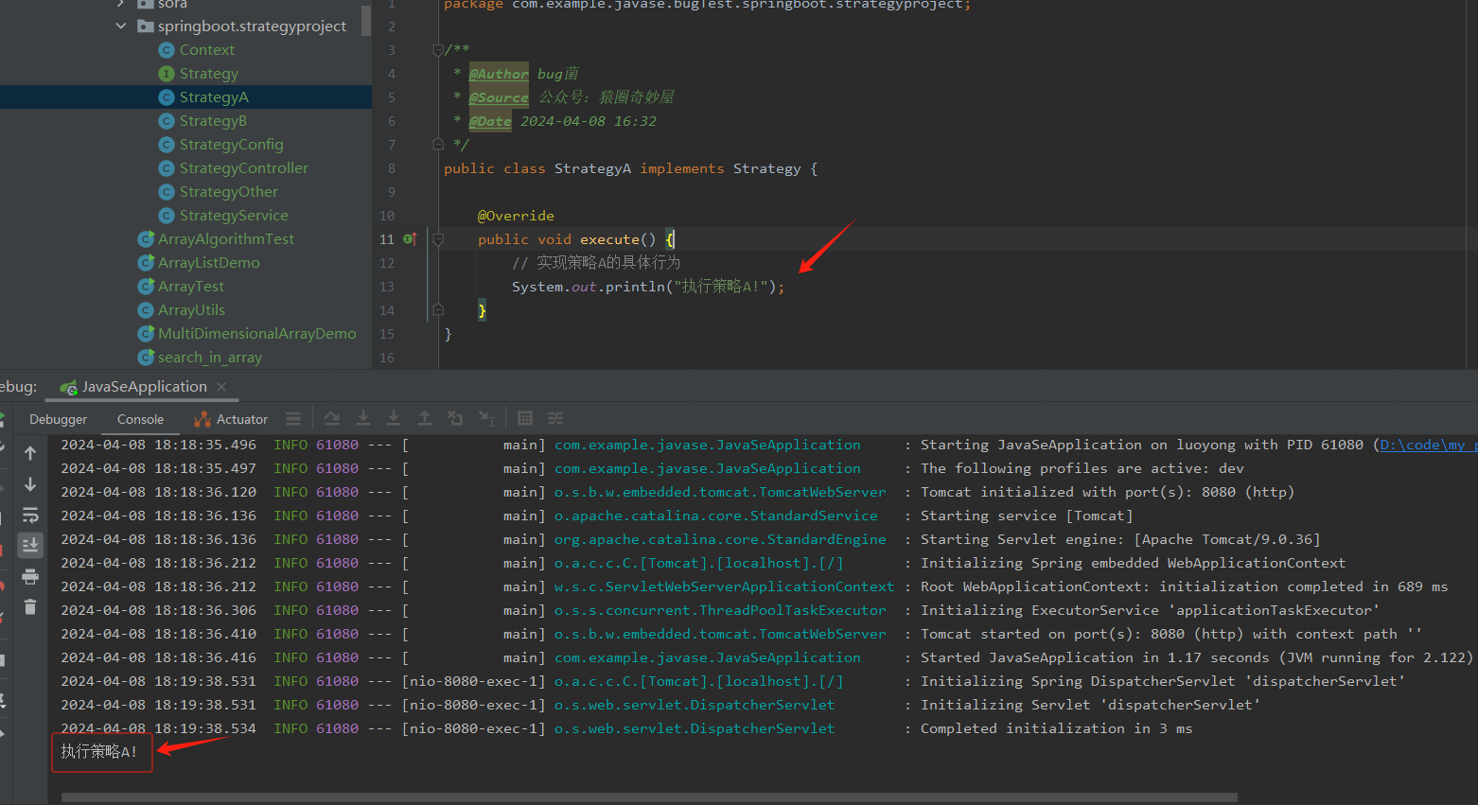The height and width of the screenshot is (805, 1478).
Task: Open the ArrayTest class
Action: (x=191, y=287)
